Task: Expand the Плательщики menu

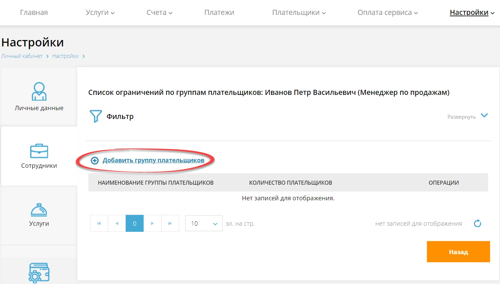Action: [299, 13]
